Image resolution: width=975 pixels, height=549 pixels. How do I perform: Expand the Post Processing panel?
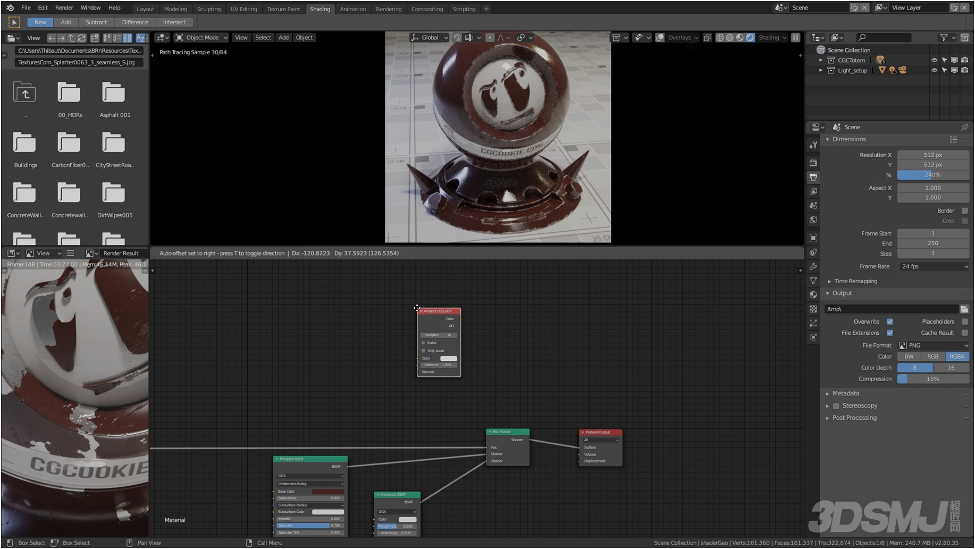pyautogui.click(x=854, y=418)
